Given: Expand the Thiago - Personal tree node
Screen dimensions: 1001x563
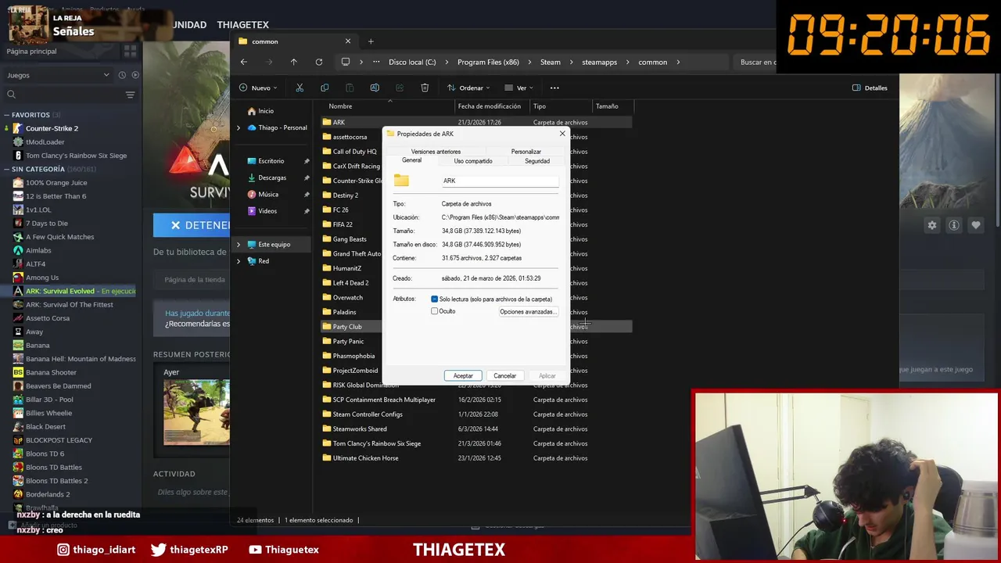Looking at the screenshot, I should point(239,127).
